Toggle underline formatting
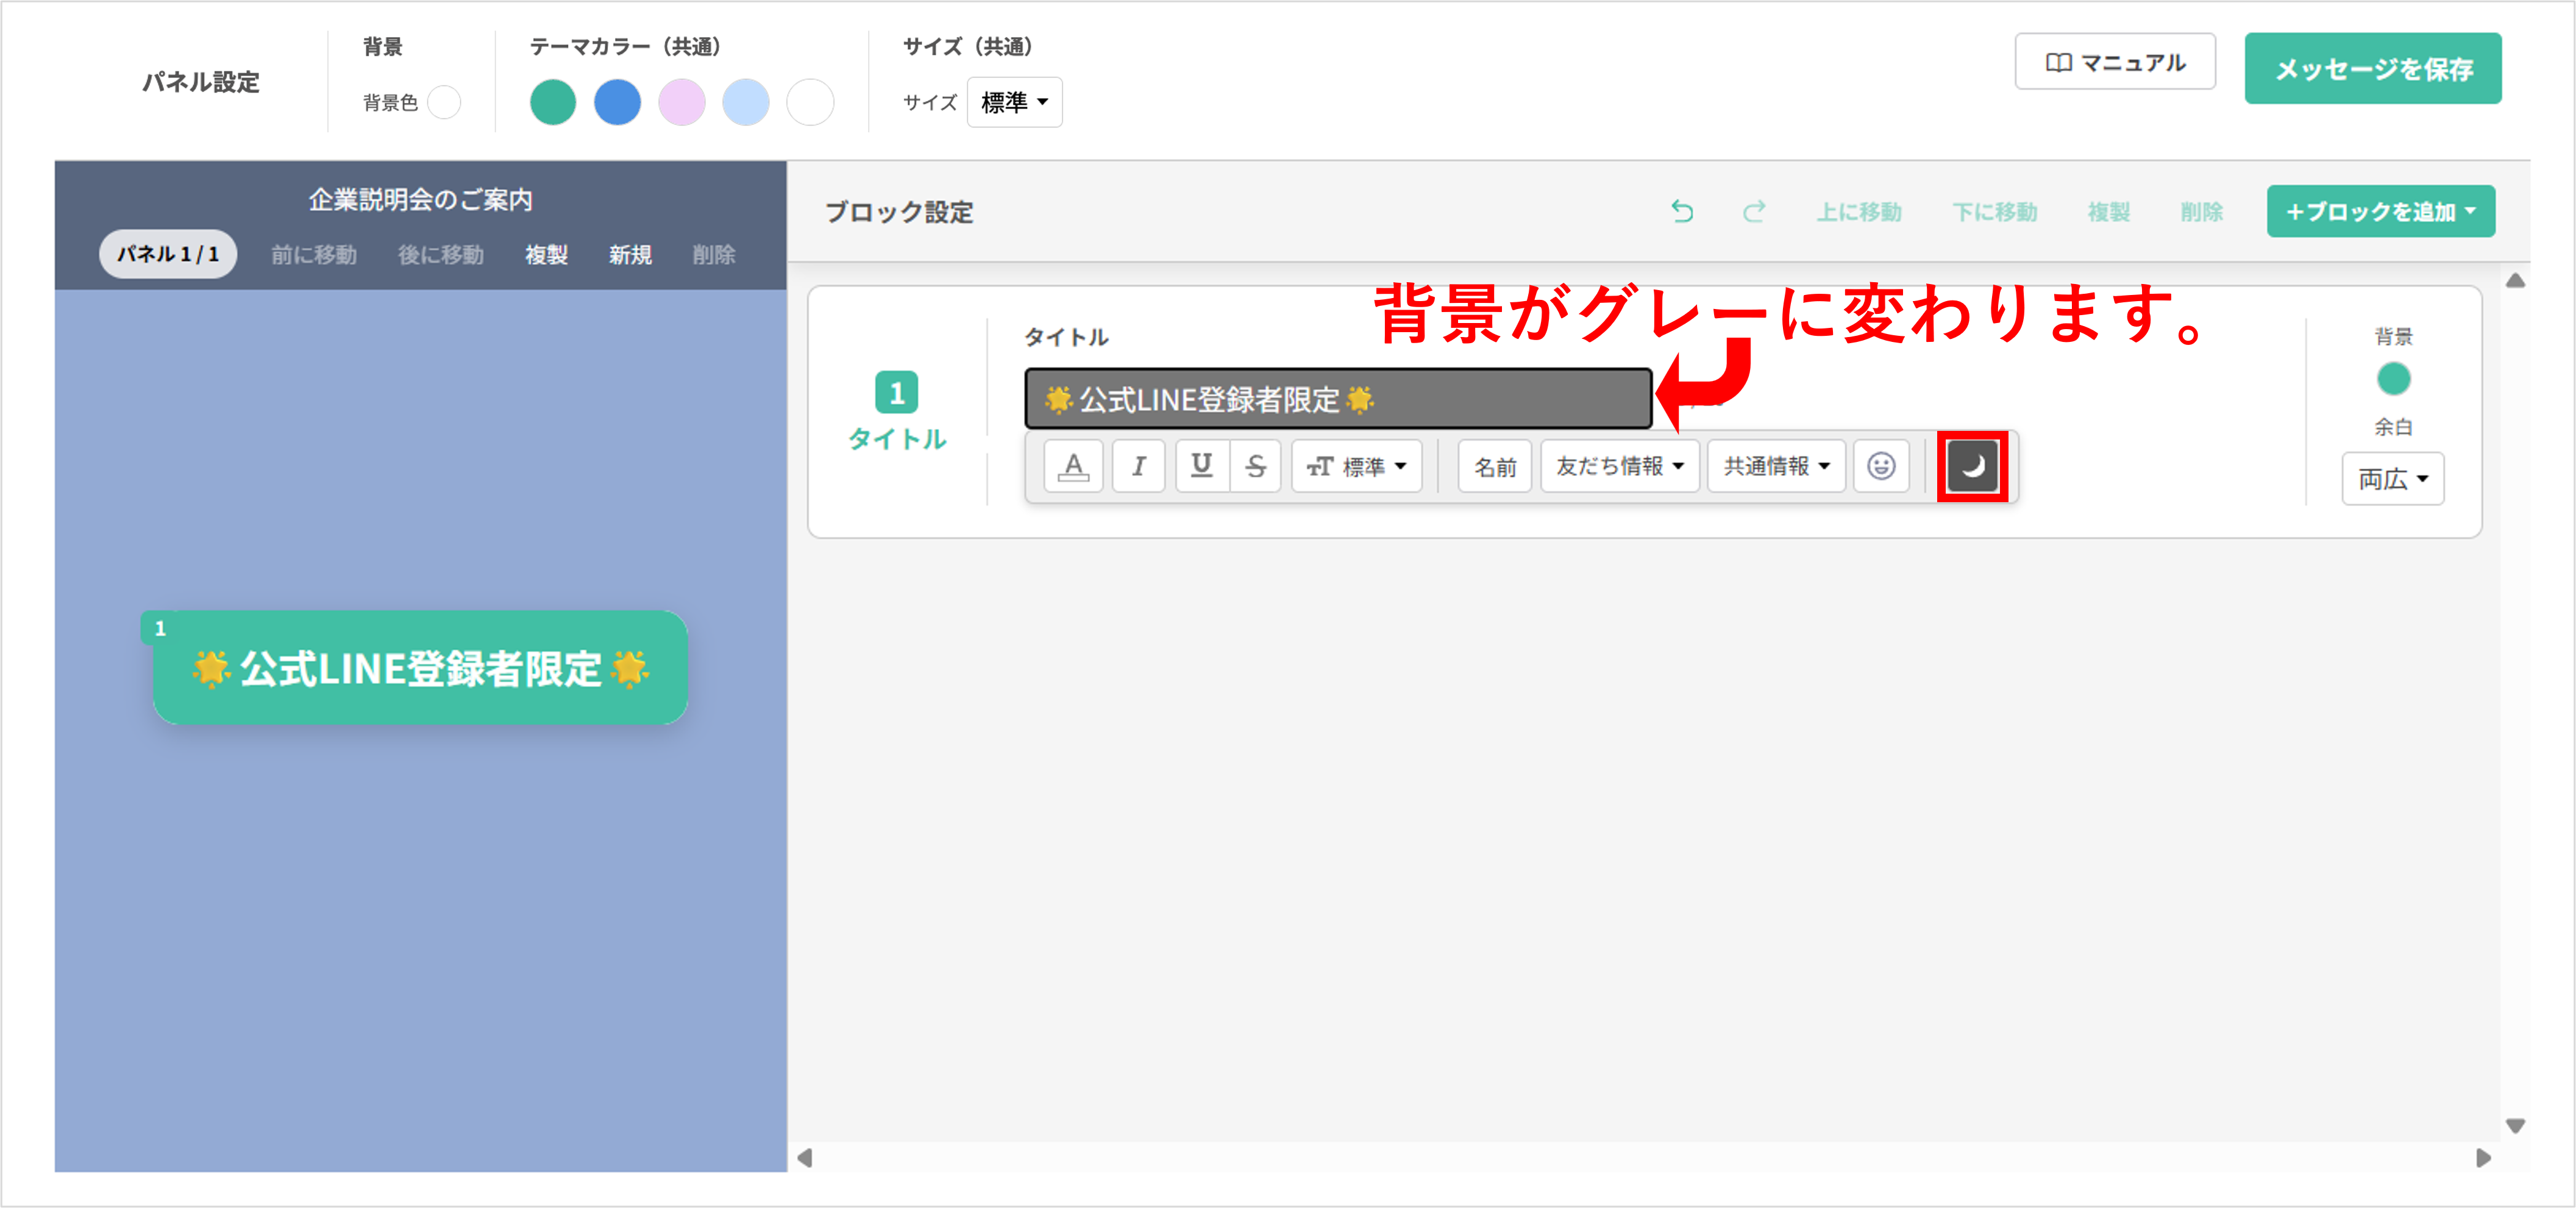 coord(1202,466)
